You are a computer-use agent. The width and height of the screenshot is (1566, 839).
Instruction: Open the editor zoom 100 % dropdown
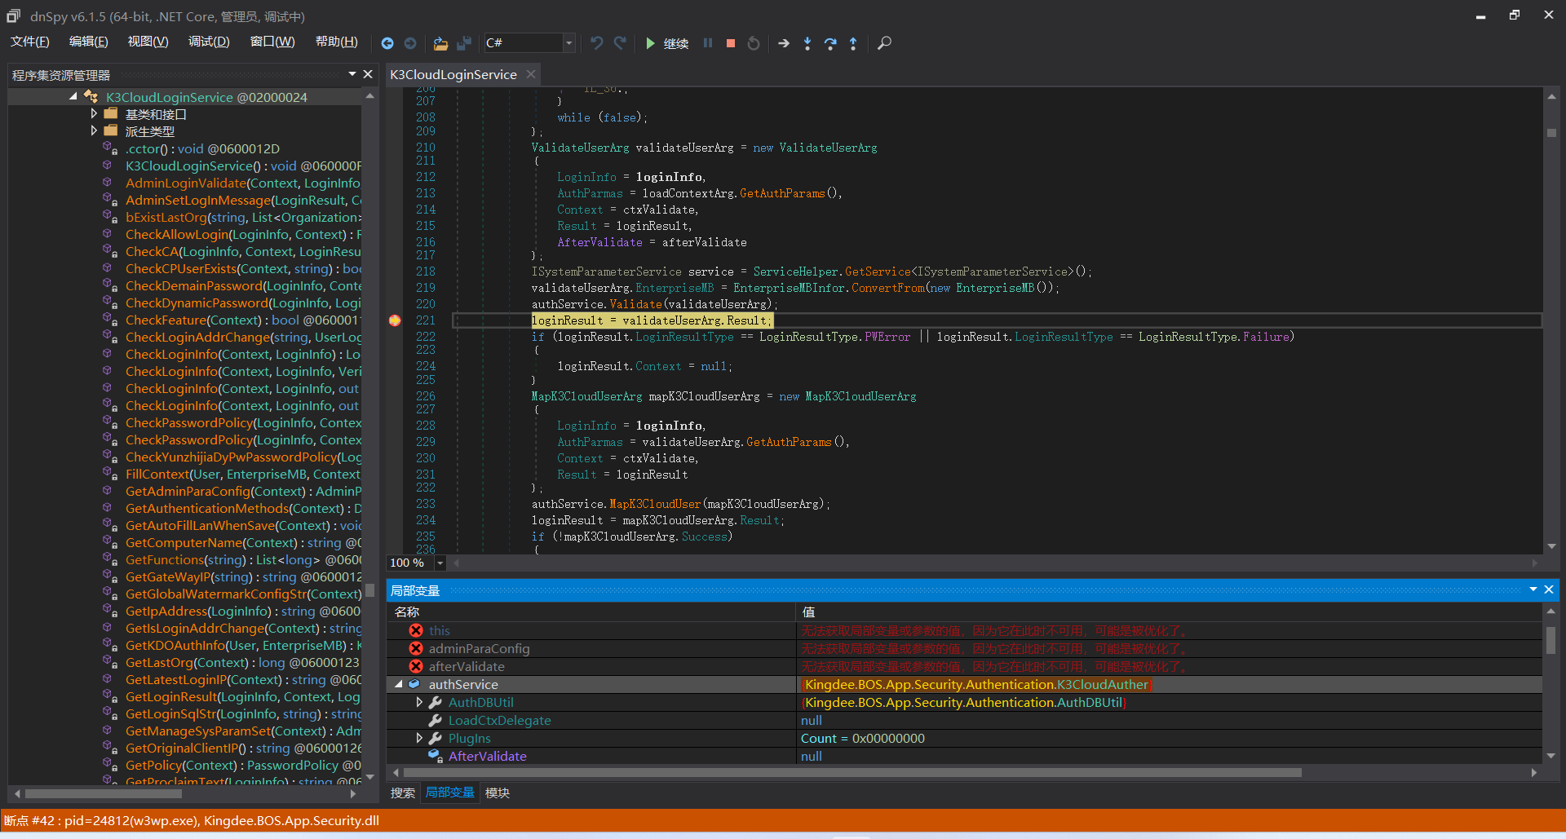(x=440, y=563)
